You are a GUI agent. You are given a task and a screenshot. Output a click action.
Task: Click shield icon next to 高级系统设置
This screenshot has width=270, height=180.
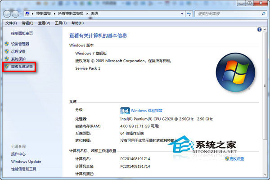point(7,66)
